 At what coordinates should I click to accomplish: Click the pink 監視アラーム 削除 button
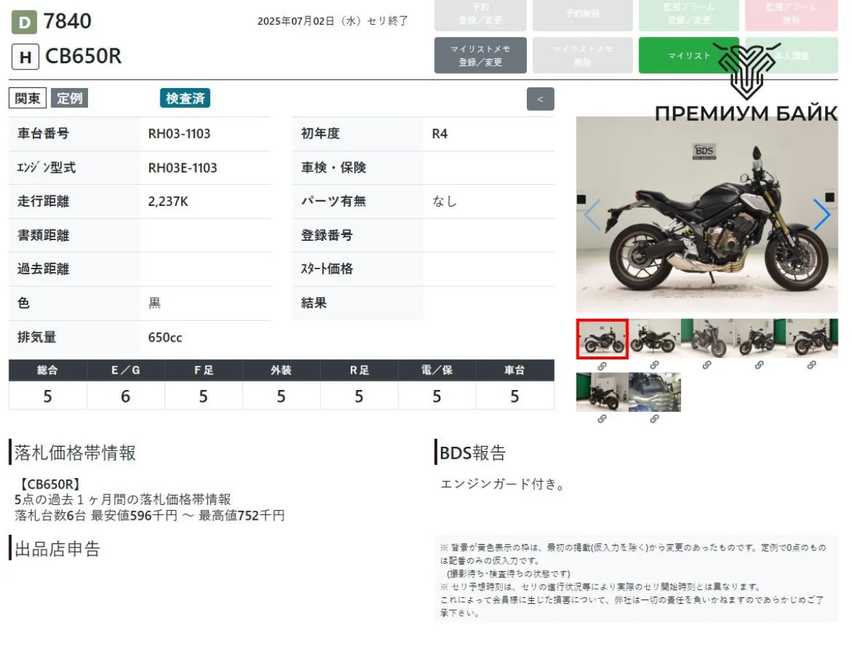coord(790,14)
